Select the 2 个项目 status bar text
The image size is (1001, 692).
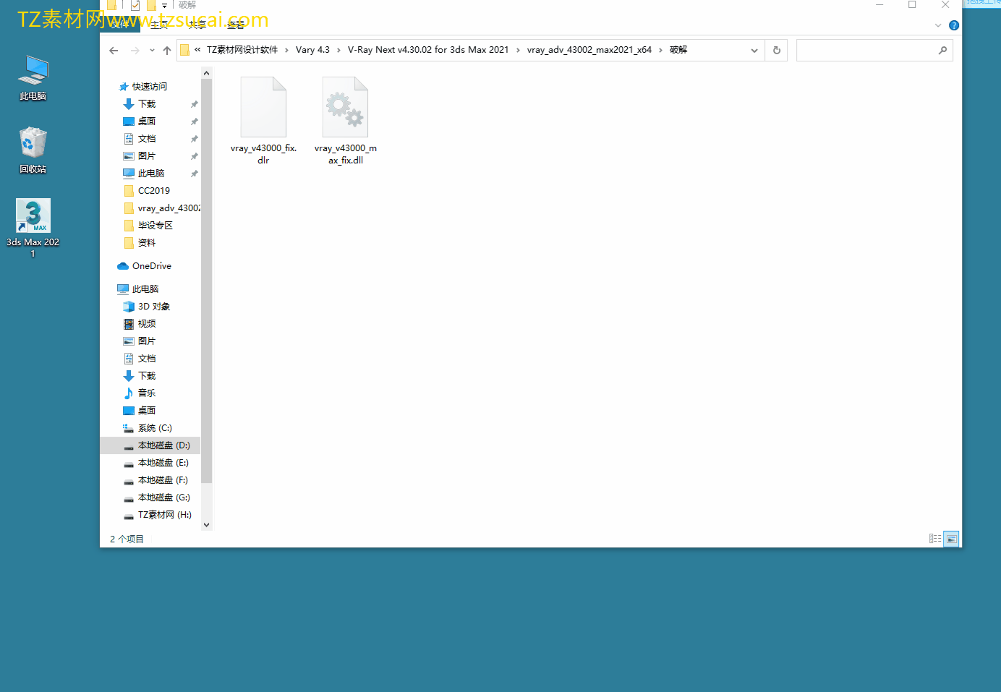coord(127,539)
